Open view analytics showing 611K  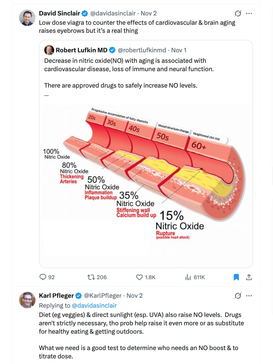(x=188, y=277)
